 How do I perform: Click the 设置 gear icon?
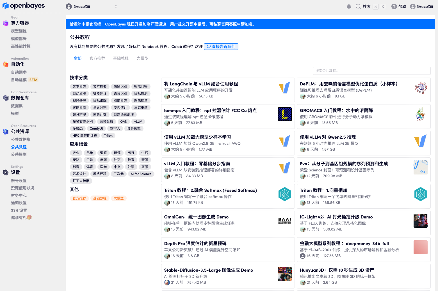(x=6, y=173)
